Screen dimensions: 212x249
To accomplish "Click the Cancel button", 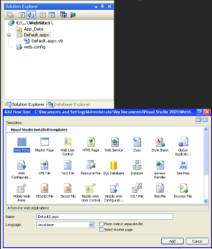I will coord(197,241).
